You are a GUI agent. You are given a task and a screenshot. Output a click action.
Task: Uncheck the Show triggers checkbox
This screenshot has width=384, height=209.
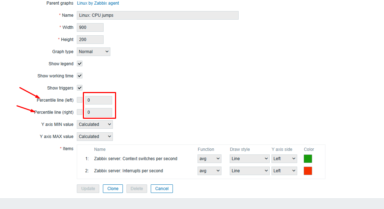80,88
